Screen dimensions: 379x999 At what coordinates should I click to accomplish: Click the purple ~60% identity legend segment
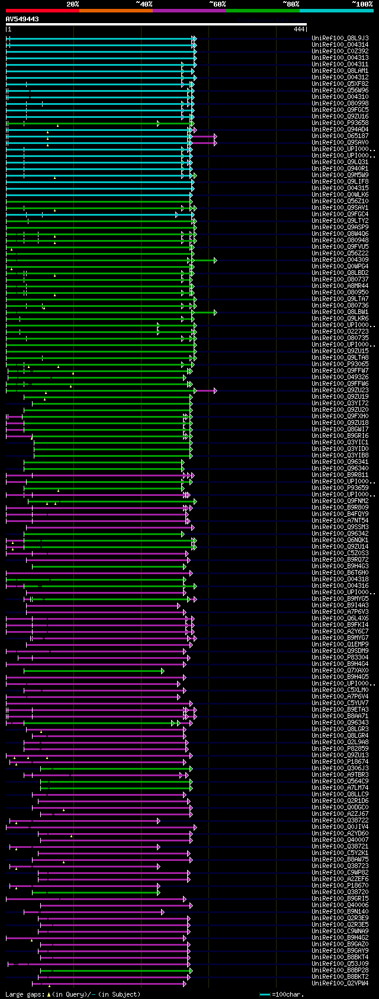point(189,10)
